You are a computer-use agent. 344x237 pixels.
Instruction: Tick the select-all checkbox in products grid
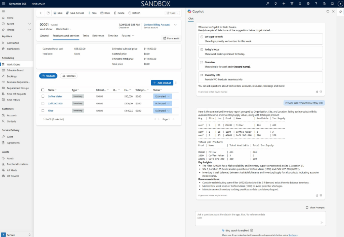(x=43, y=90)
